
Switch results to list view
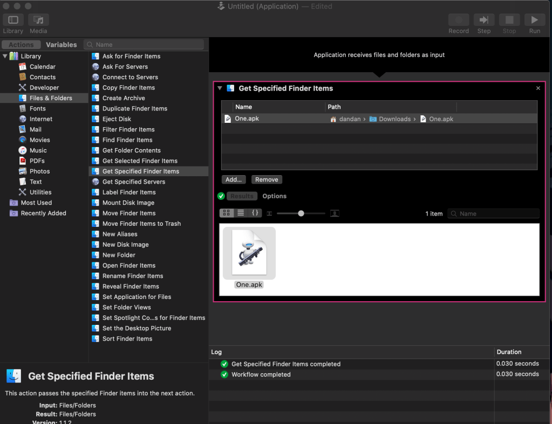pyautogui.click(x=241, y=213)
